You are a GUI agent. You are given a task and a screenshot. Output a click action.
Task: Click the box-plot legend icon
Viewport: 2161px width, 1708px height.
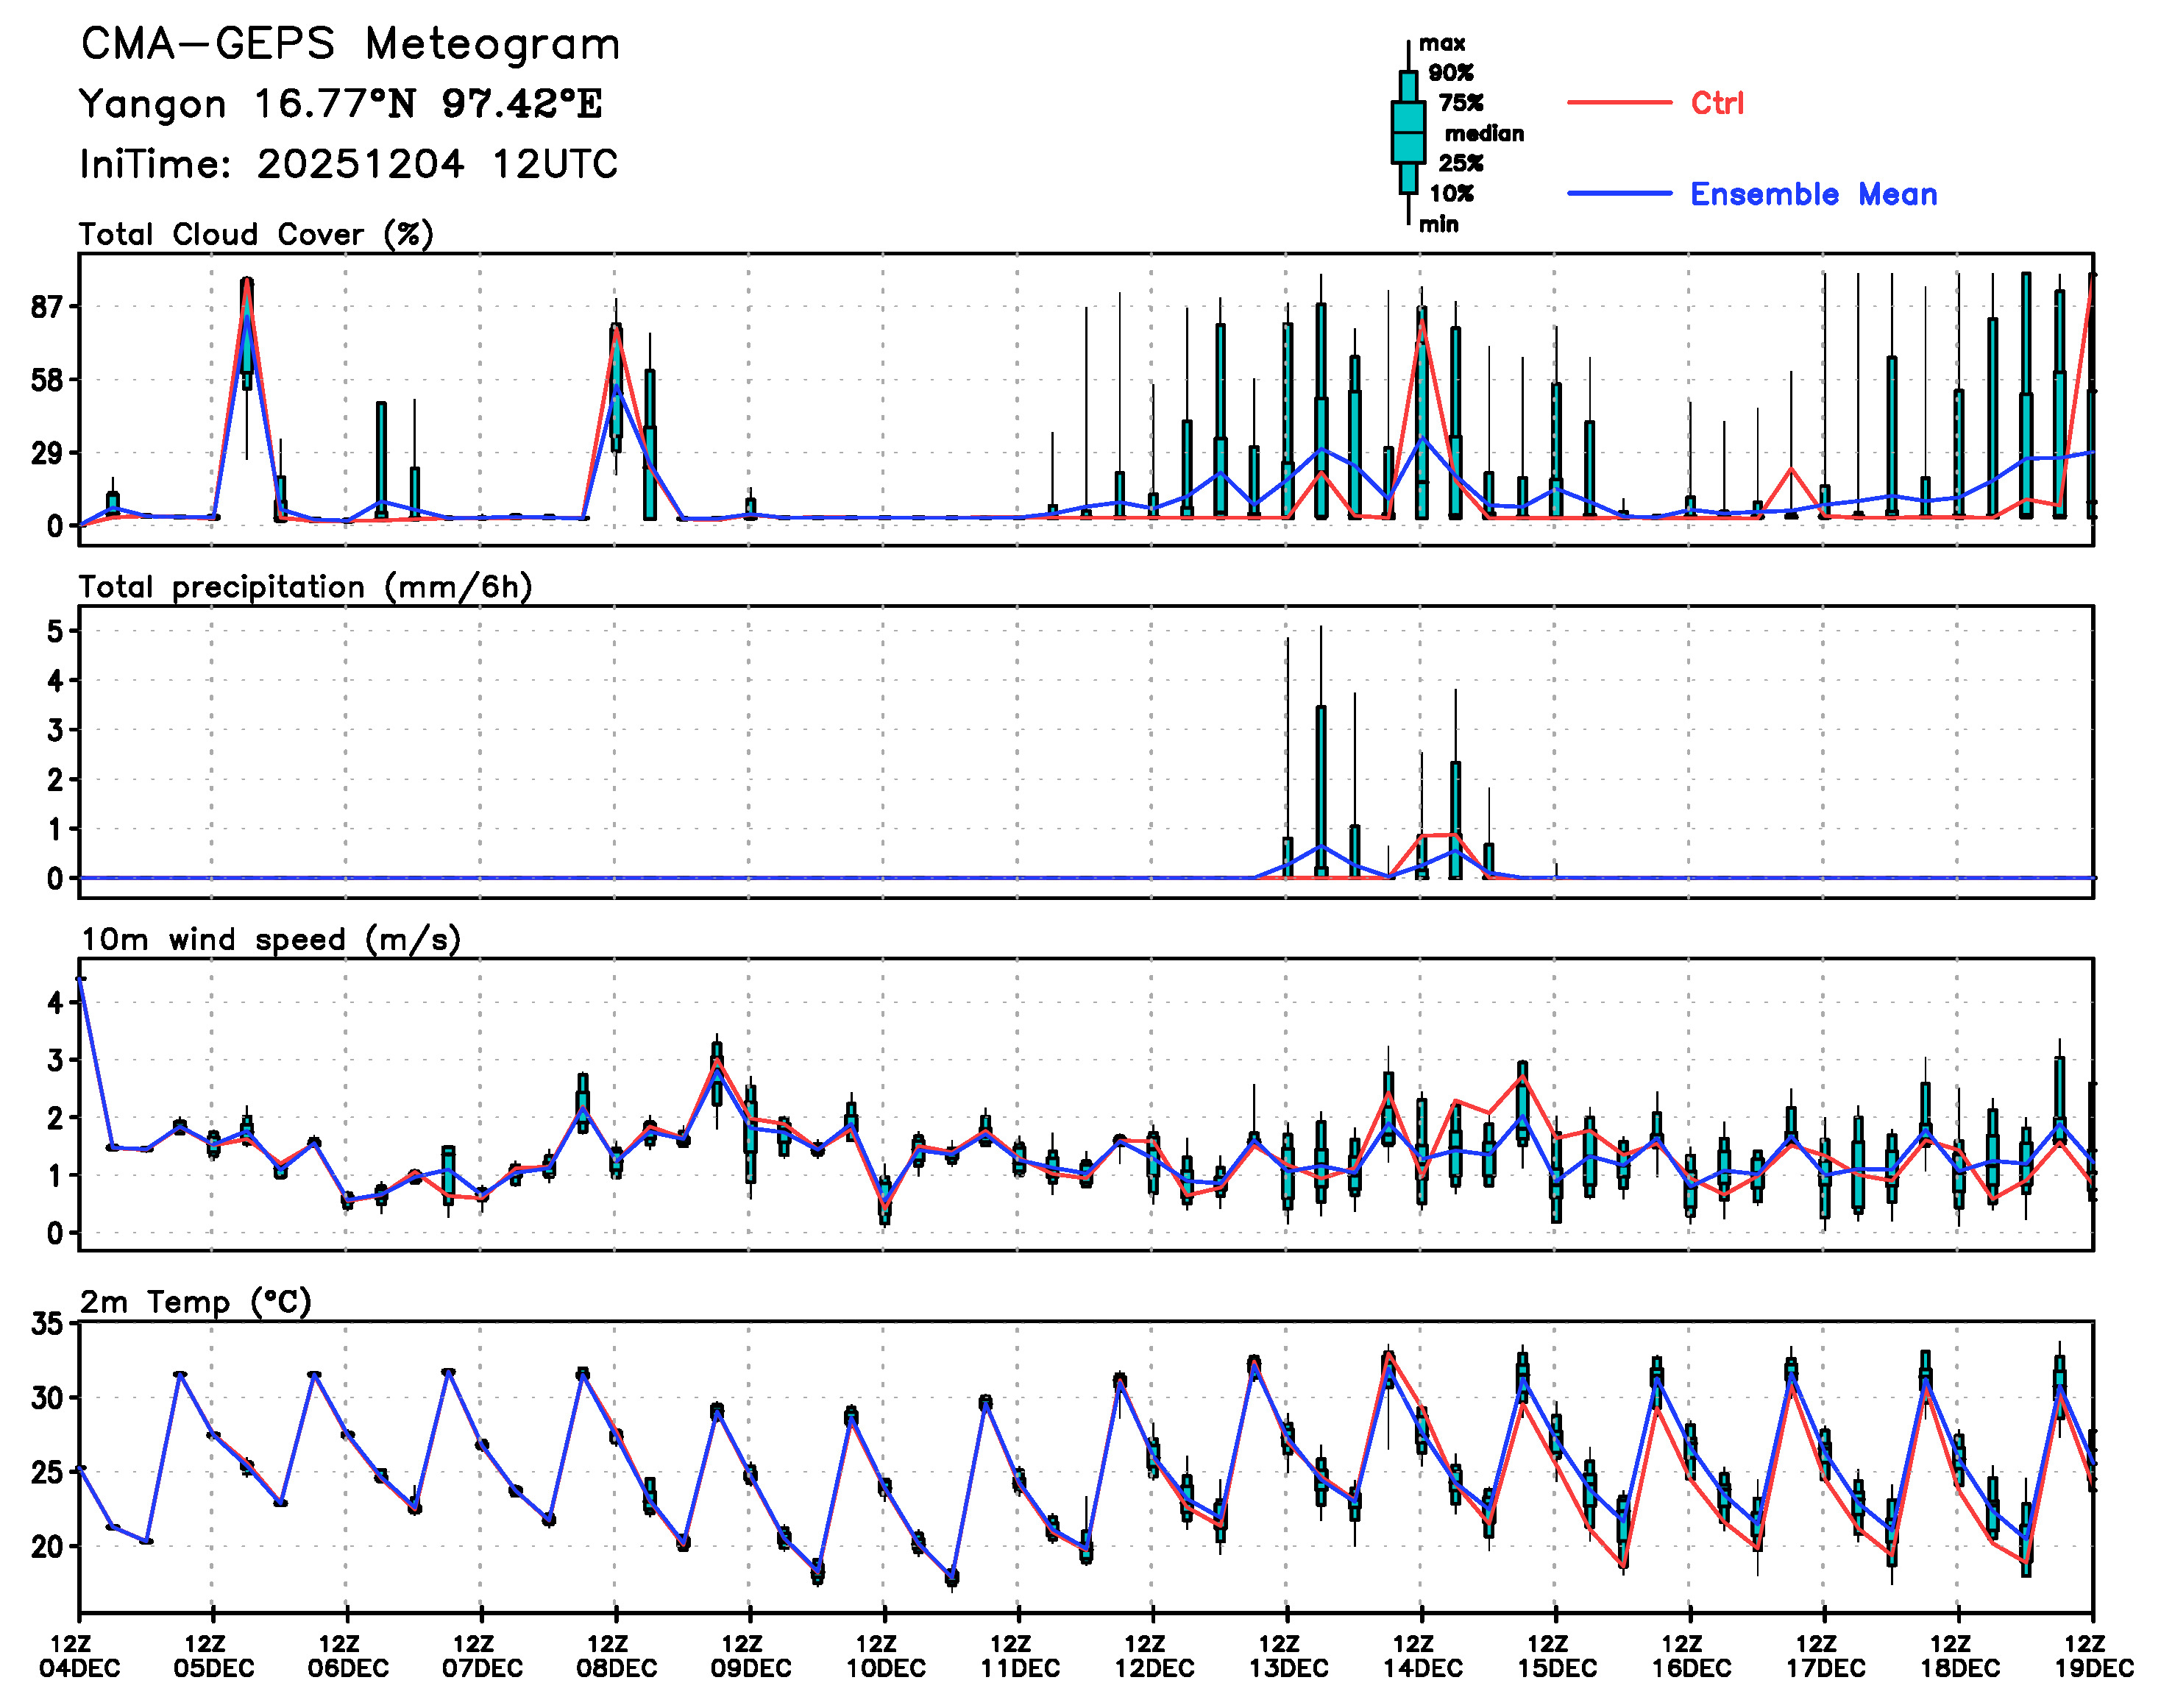click(1408, 132)
